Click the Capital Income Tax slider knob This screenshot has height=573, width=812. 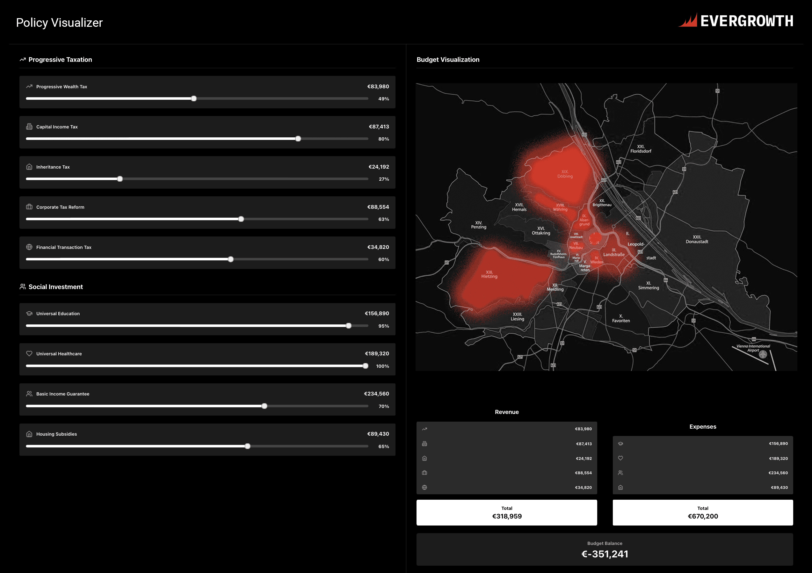point(298,139)
